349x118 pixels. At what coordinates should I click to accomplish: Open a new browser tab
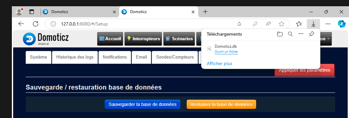(x=205, y=12)
